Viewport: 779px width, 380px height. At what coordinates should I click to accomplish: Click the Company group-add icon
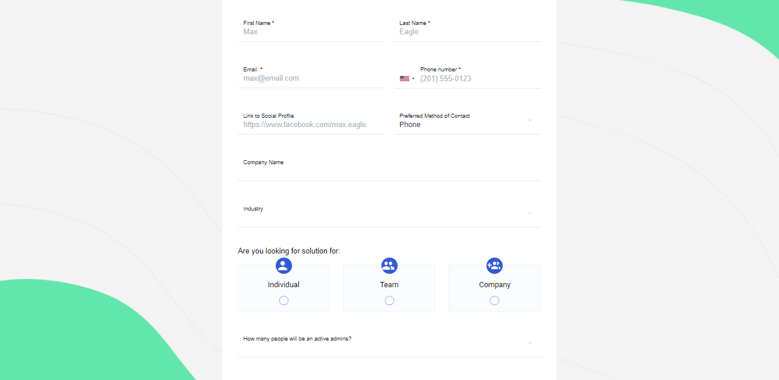pos(494,266)
